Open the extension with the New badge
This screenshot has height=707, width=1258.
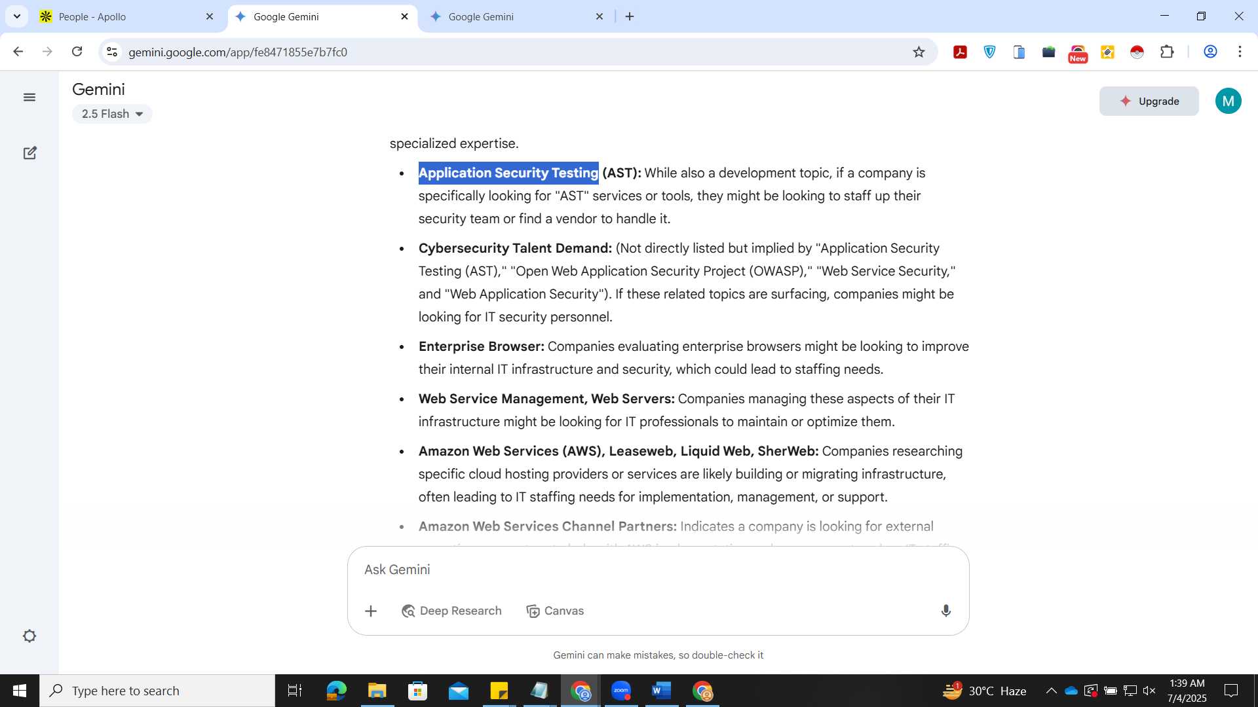tap(1078, 53)
